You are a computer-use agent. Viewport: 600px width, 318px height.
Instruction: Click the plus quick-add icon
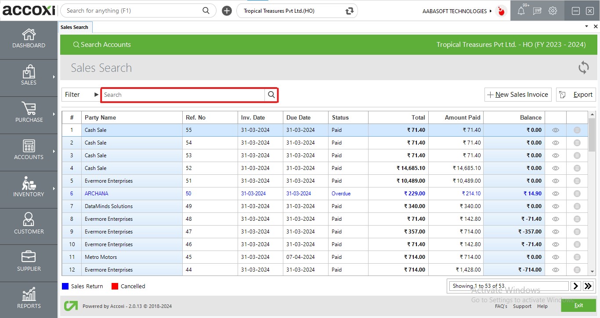pos(227,11)
